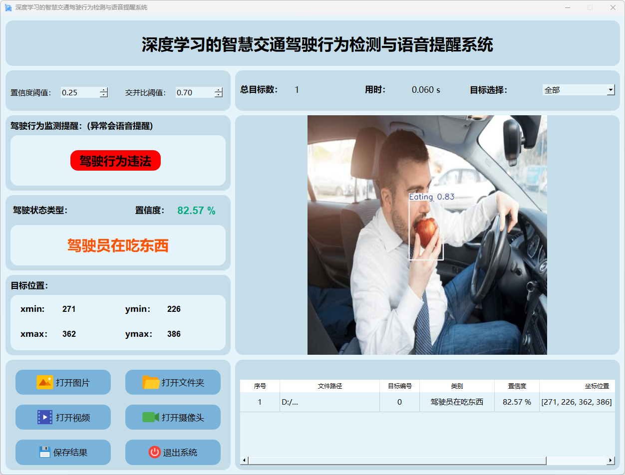Click the detected driver image preview
625x475 pixels.
point(427,235)
